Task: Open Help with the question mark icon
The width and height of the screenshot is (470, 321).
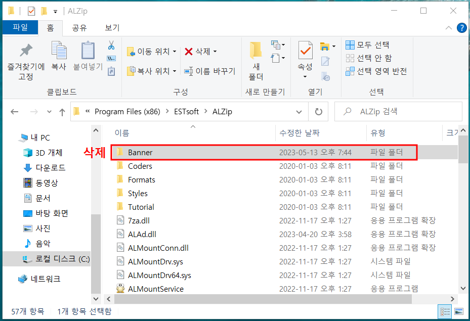Action: pyautogui.click(x=461, y=28)
